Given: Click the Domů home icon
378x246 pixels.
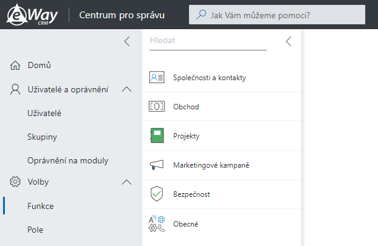Looking at the screenshot, I should coord(15,65).
